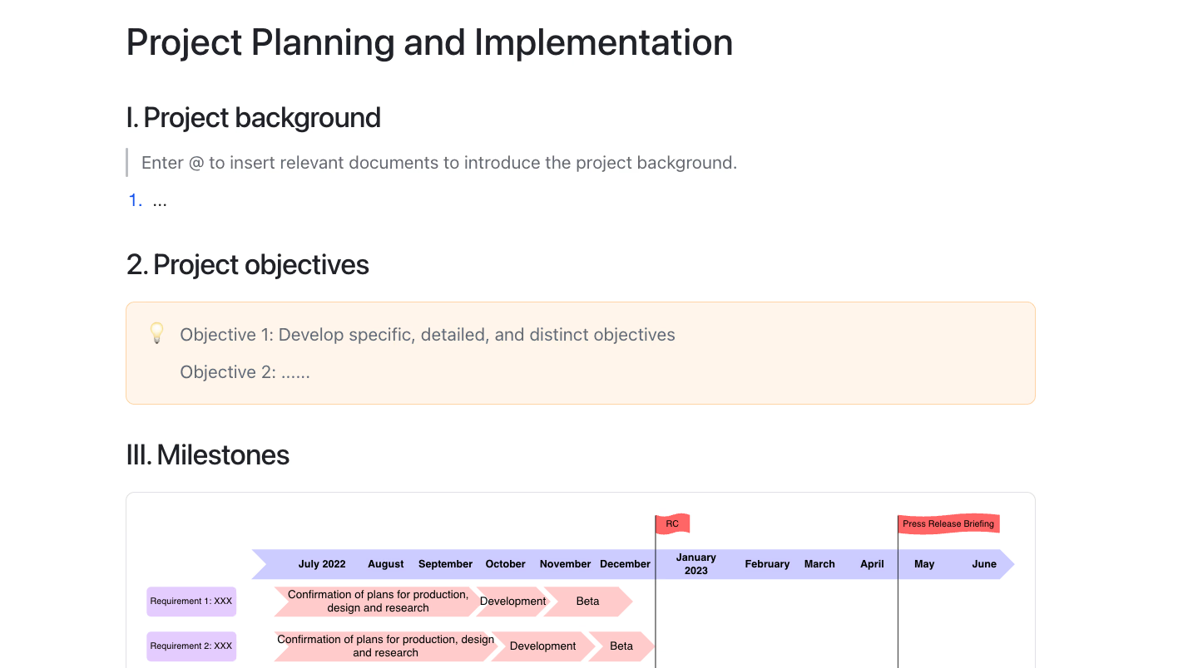Click numbered list item 1 ellipsis
The width and height of the screenshot is (1178, 668).
click(160, 200)
